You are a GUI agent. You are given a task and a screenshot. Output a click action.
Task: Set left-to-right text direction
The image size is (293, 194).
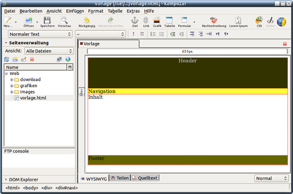click(x=218, y=34)
